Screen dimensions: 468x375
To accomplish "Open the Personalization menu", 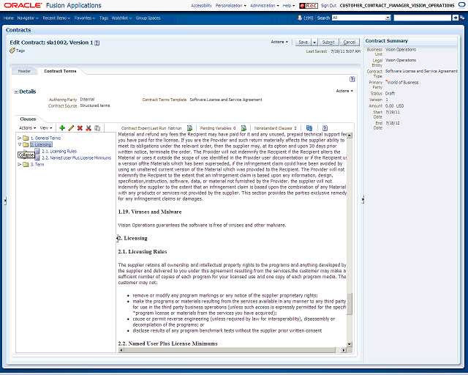I will (x=231, y=6).
